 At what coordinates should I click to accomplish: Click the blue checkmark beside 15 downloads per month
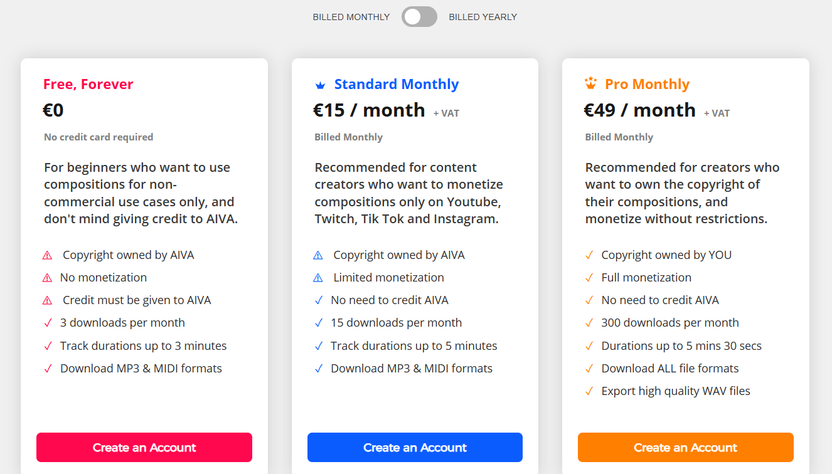pyautogui.click(x=318, y=323)
